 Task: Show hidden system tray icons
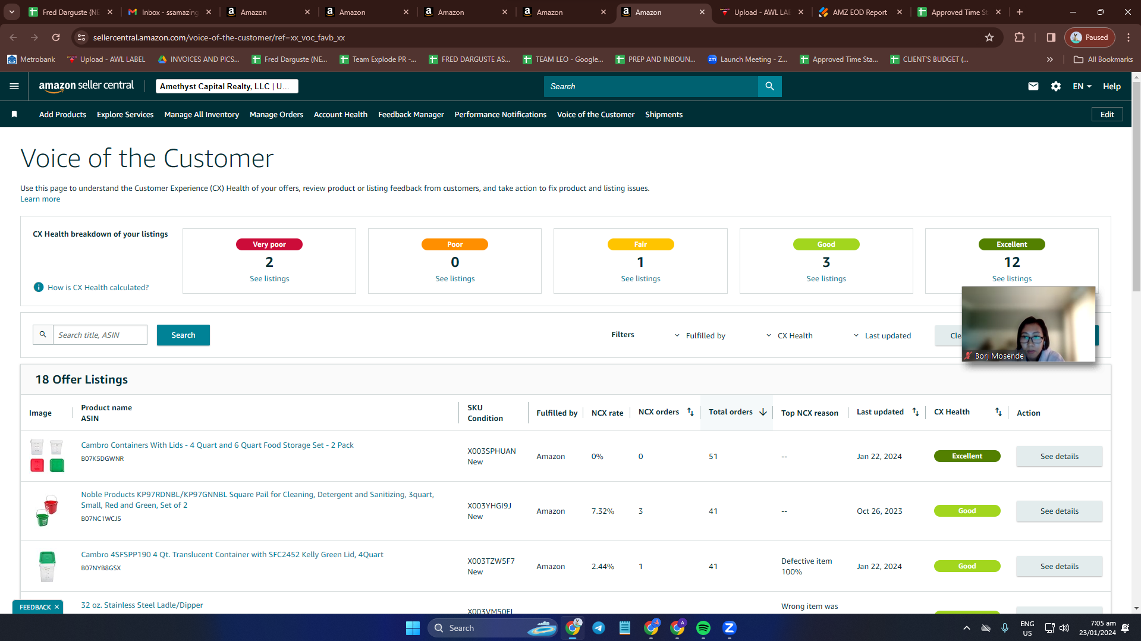(x=967, y=628)
